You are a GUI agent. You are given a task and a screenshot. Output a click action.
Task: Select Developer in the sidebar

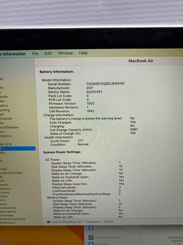click(7, 215)
